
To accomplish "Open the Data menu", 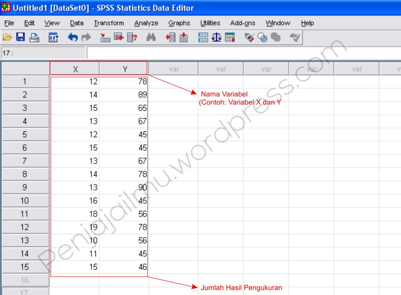I will 77,23.
